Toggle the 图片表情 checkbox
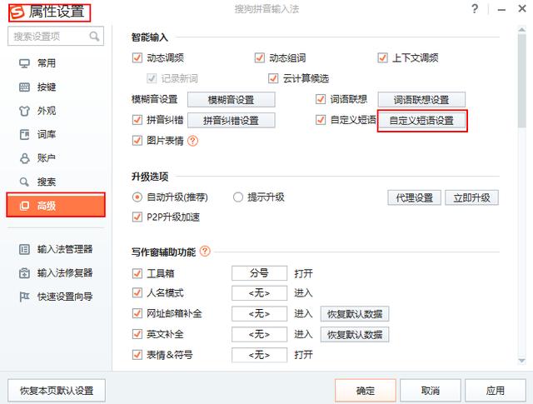Screen dimensions: 533x404 pyautogui.click(x=137, y=141)
